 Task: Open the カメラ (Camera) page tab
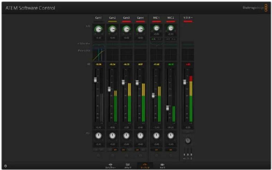162,166
